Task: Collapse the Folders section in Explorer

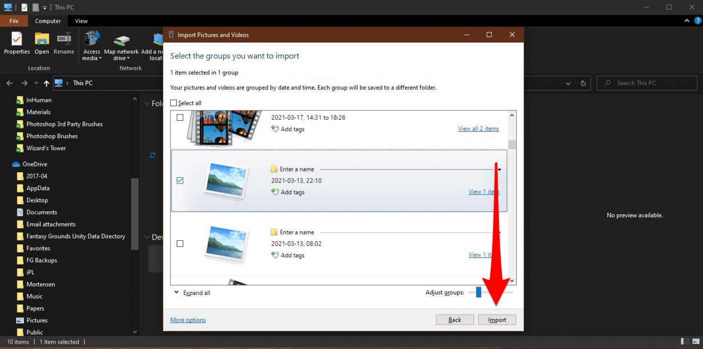Action: coord(147,103)
